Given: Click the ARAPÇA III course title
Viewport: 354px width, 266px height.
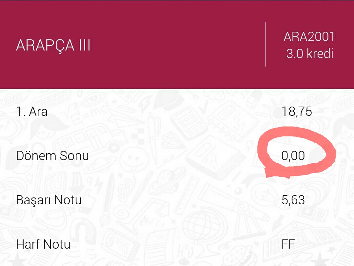Looking at the screenshot, I should tap(53, 45).
